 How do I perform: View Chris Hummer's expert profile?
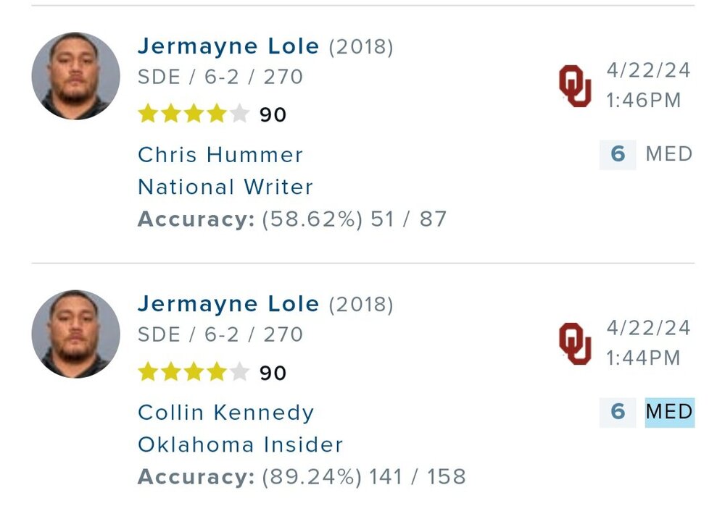point(220,154)
